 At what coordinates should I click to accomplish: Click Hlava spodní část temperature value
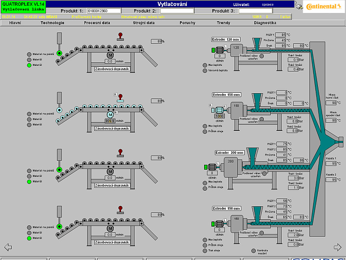(x=331, y=120)
